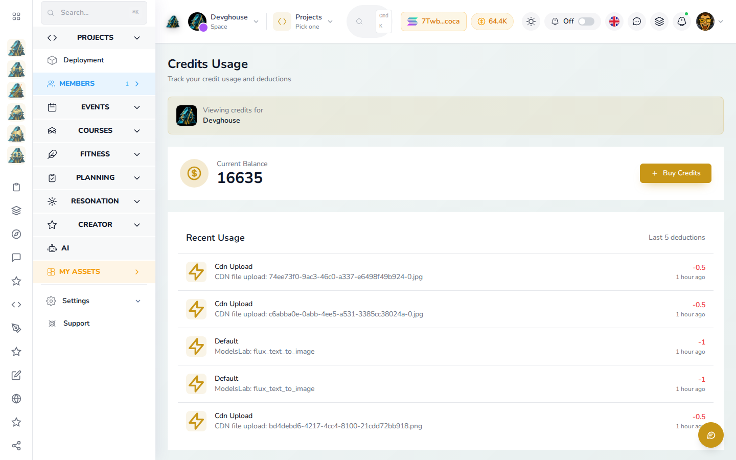Open the compass explore icon in left rail
The image size is (736, 460).
point(16,234)
